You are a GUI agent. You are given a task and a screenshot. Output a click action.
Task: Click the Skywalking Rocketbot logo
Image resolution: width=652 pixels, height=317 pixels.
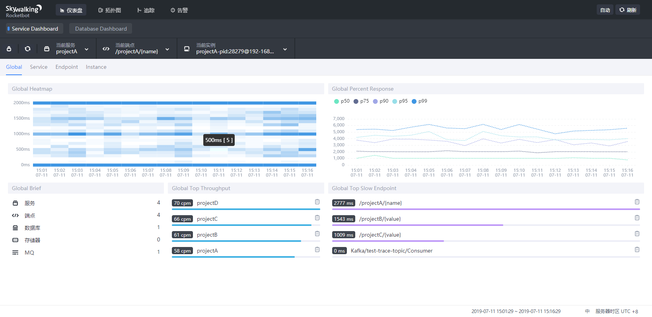coord(23,11)
